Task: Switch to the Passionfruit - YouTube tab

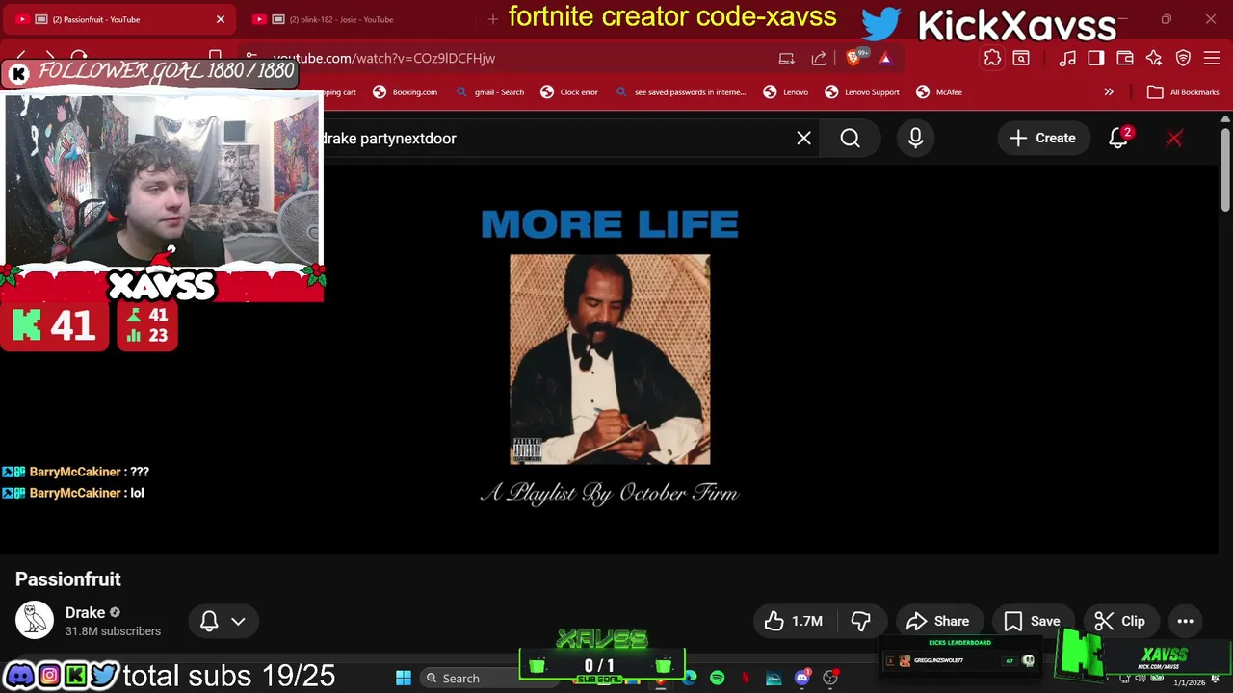Action: coord(120,19)
